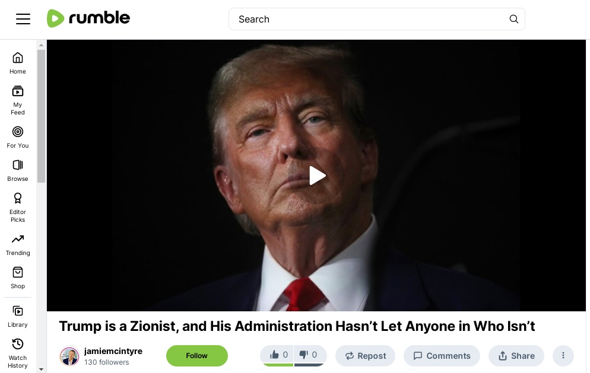590x373 pixels.
Task: Open the Comments section
Action: click(442, 356)
